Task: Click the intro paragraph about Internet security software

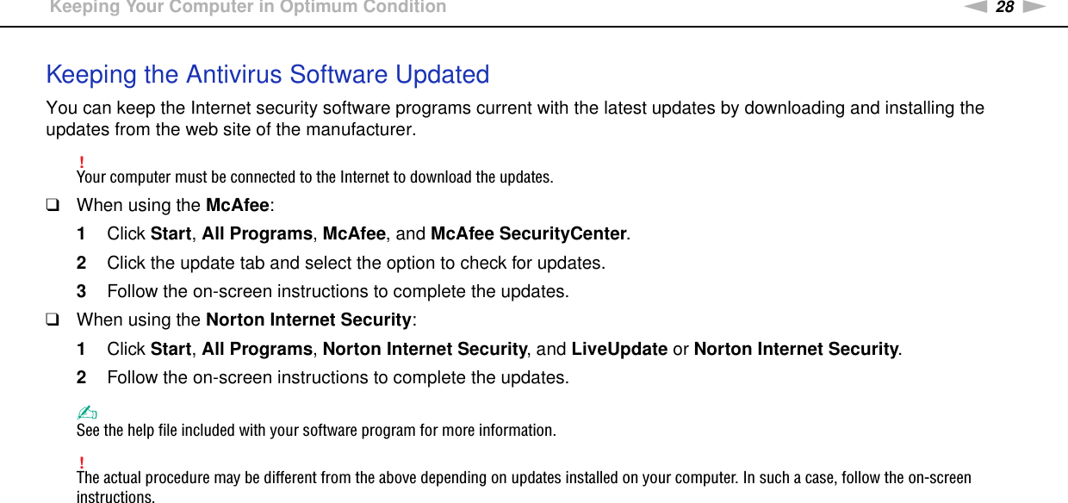Action: click(514, 119)
